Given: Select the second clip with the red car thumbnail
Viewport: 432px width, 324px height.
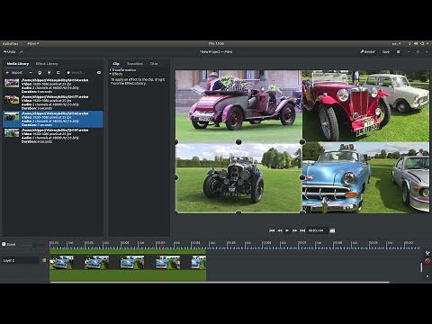Looking at the screenshot, I should tap(52, 103).
